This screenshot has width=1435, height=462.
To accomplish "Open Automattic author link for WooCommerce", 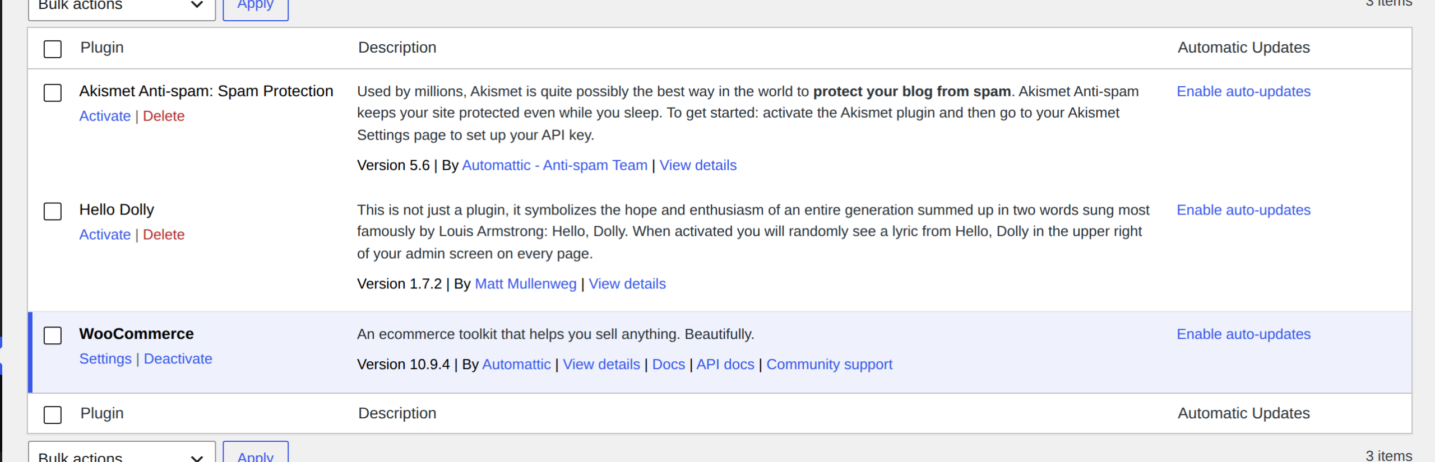I will (516, 365).
